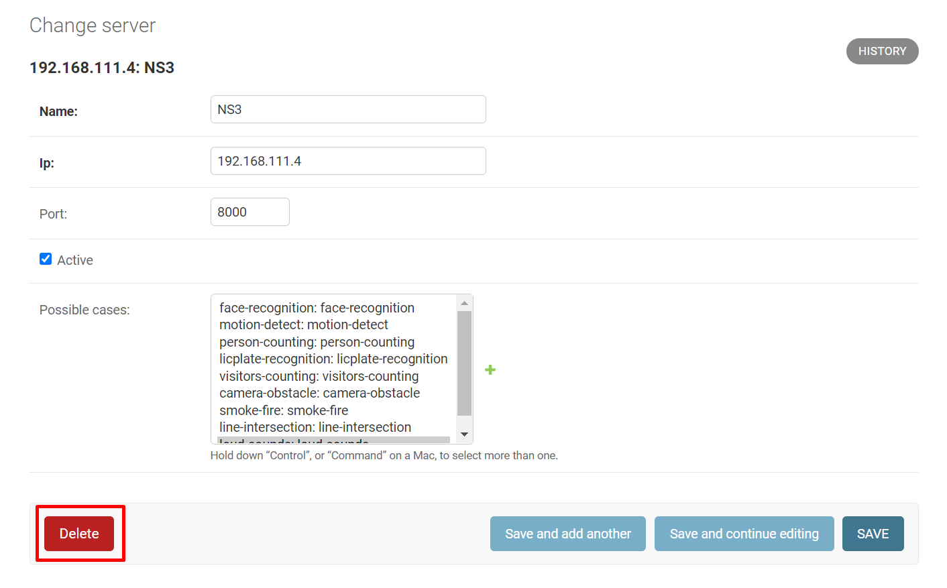Select licplate-recognition case option
Viewport: 947px width, 588px height.
(x=333, y=359)
